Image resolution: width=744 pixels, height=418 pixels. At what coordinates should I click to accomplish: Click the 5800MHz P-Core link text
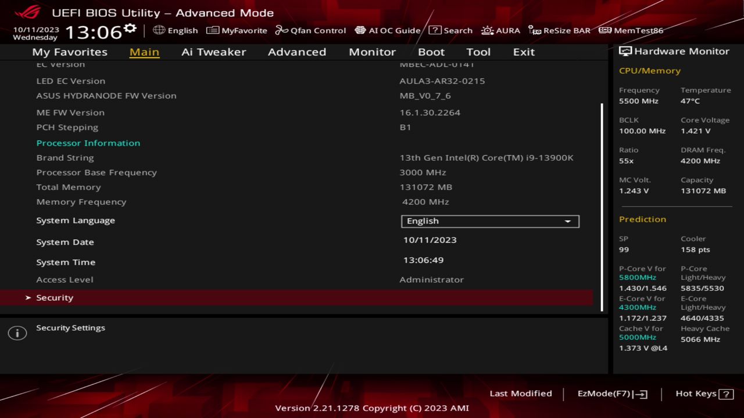[x=638, y=278]
